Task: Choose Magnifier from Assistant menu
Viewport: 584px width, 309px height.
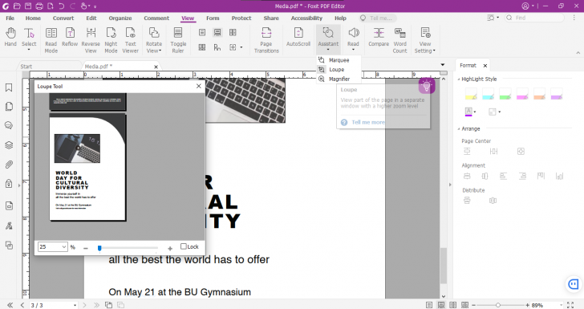Action: 339,79
